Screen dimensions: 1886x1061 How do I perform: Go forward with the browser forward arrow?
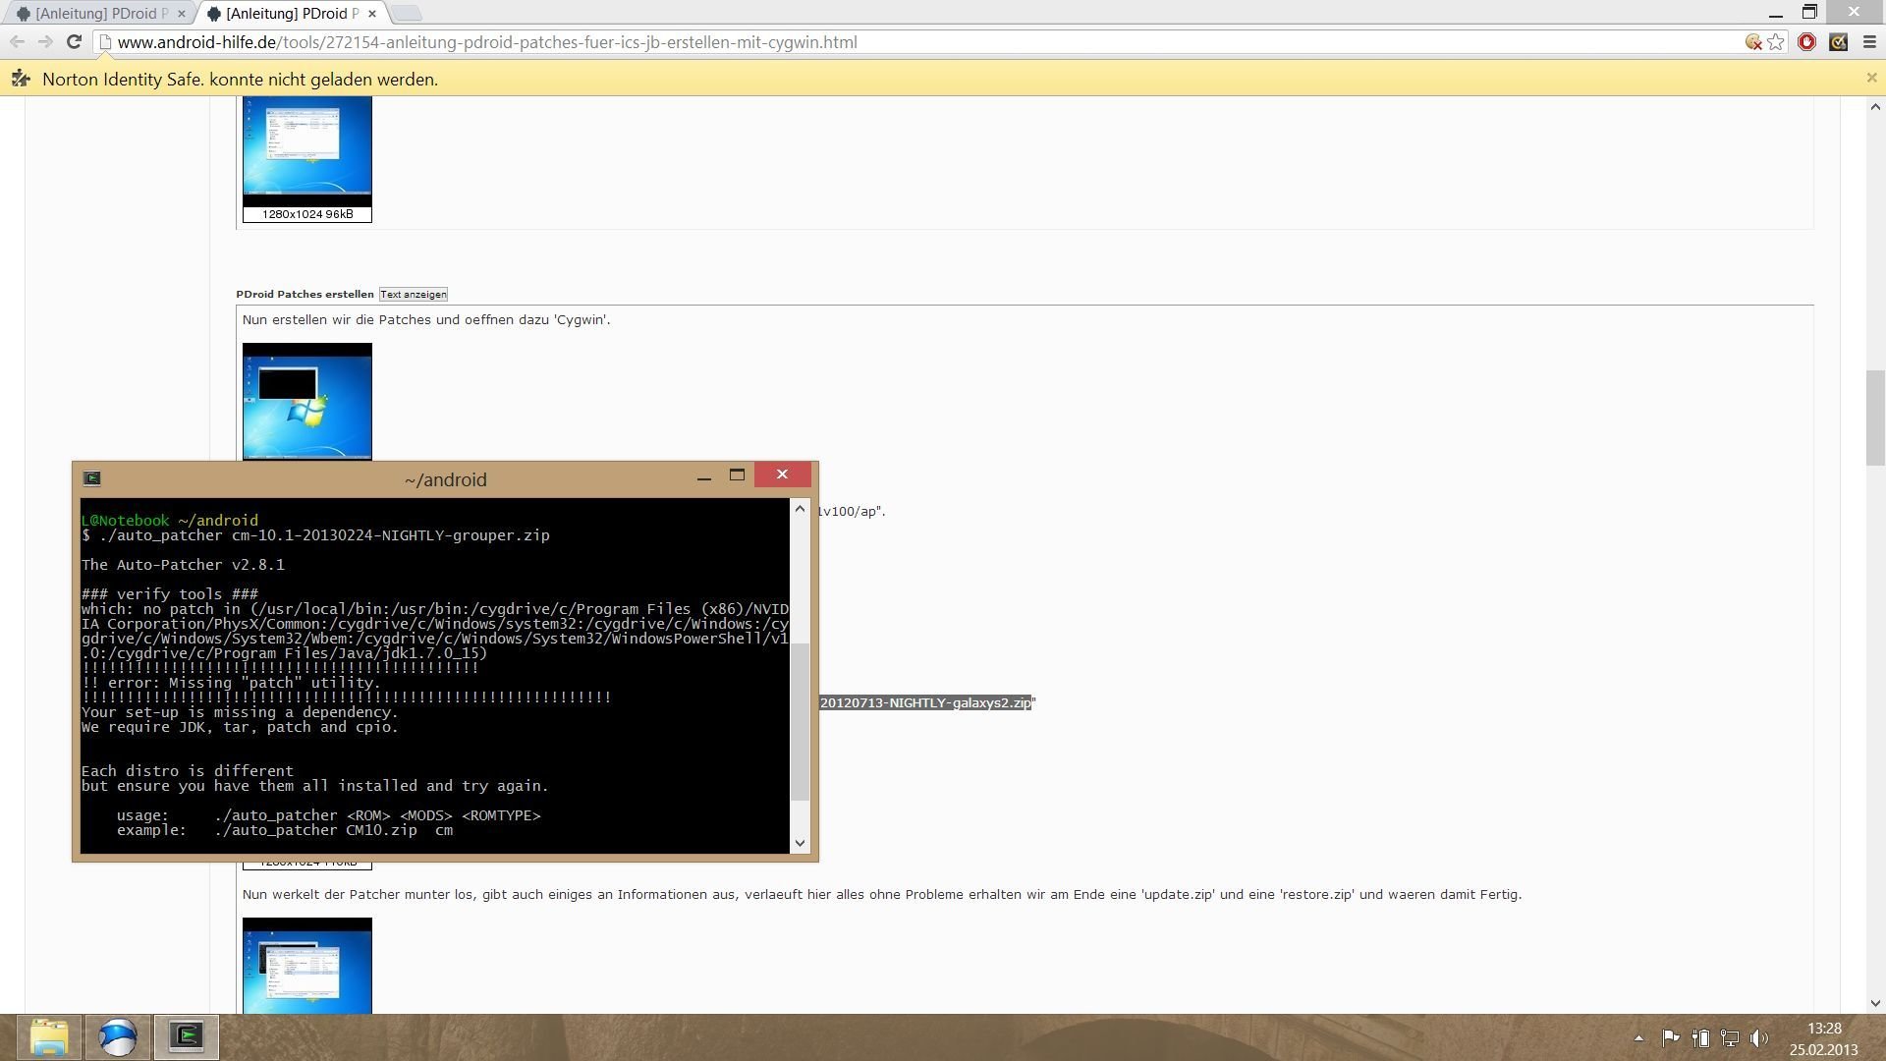[45, 42]
